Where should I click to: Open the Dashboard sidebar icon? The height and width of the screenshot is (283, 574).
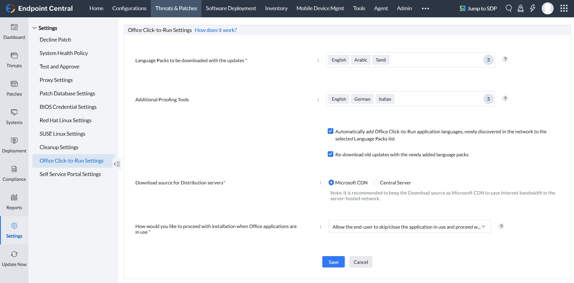(14, 31)
